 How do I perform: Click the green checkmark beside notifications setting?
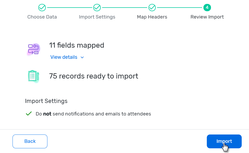tap(29, 114)
